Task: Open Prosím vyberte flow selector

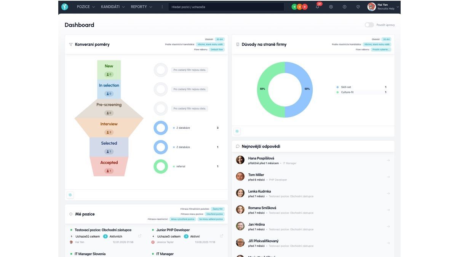Action: pos(381,49)
